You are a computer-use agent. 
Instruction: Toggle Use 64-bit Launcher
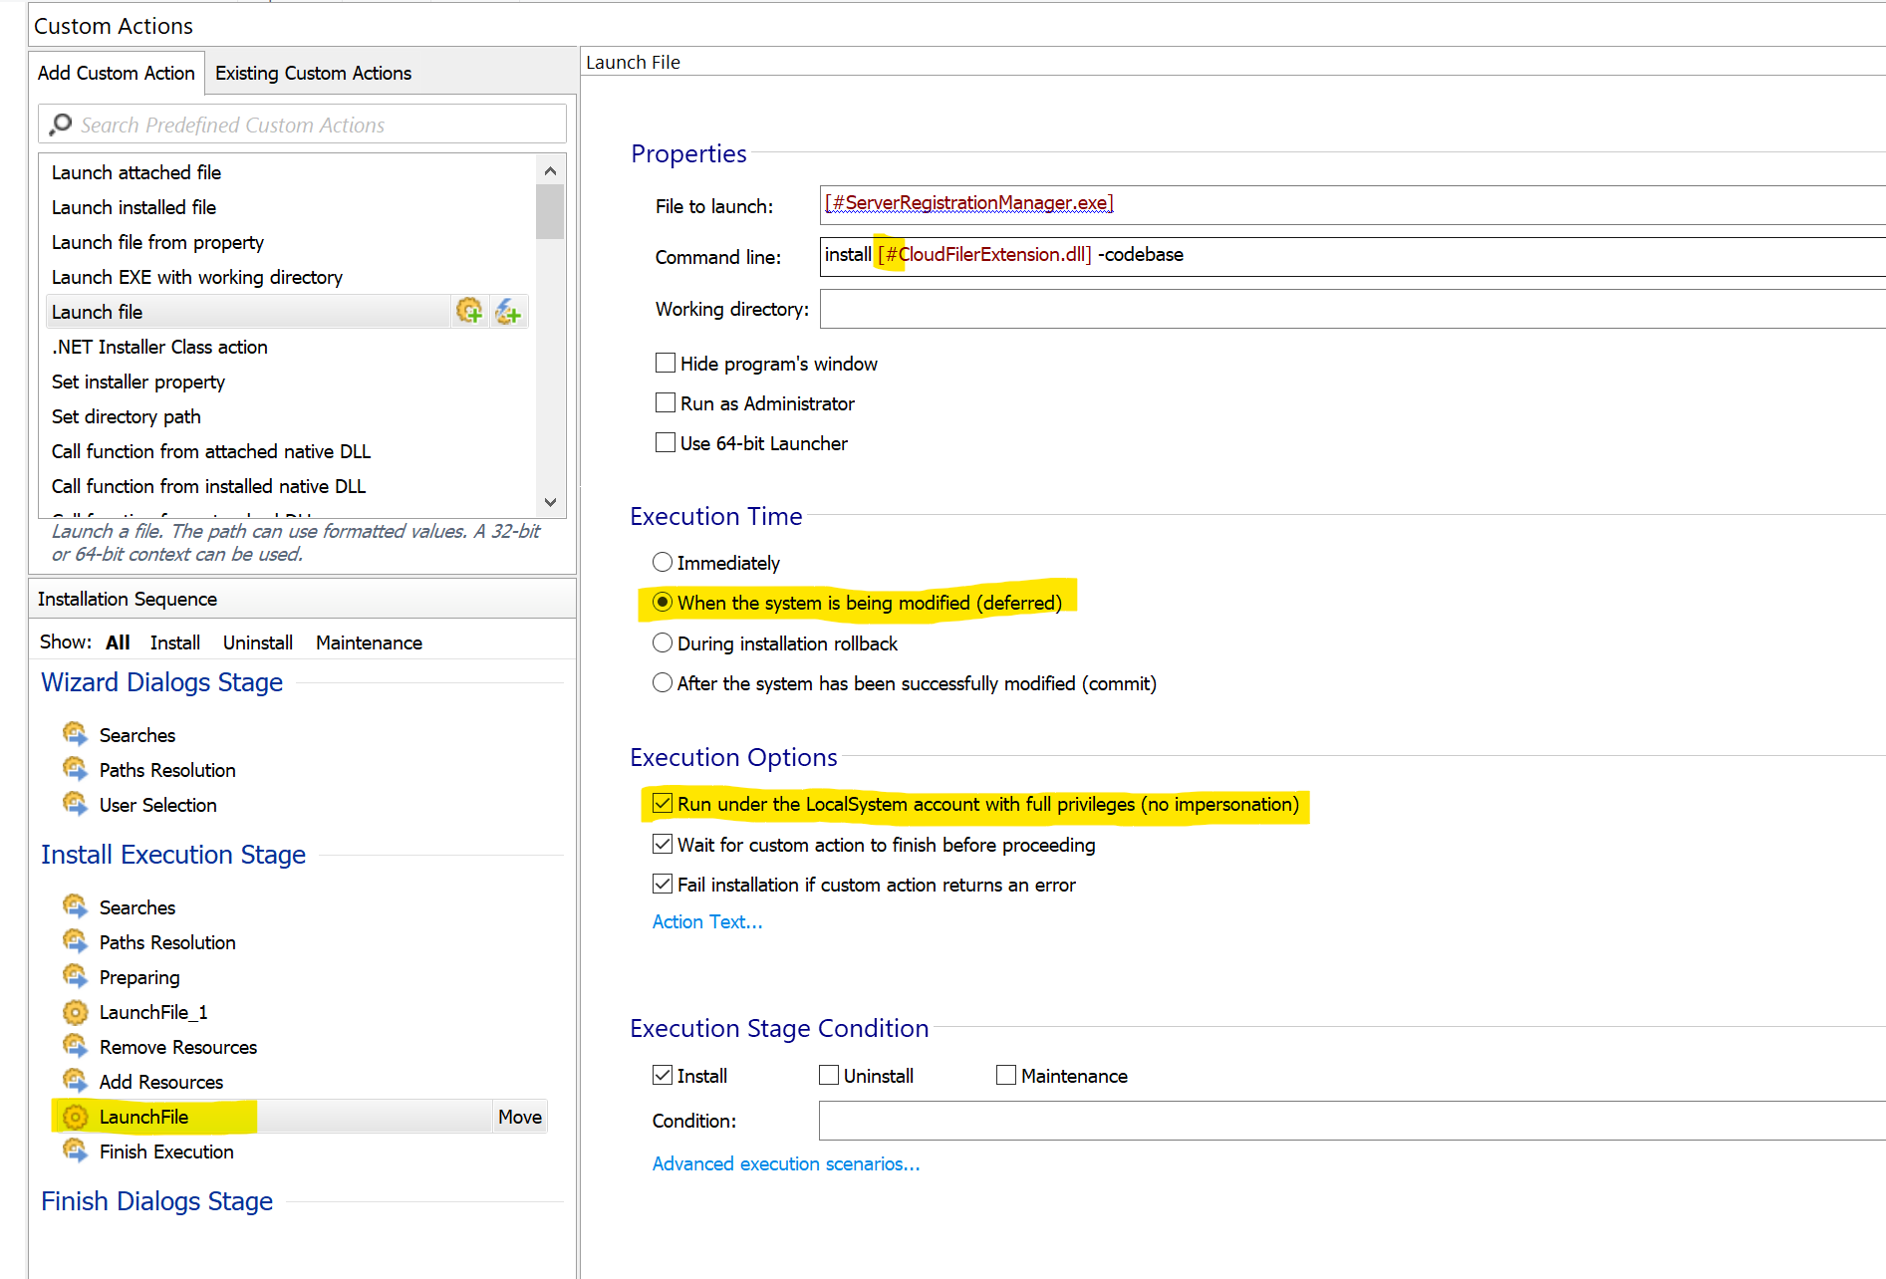click(x=666, y=442)
